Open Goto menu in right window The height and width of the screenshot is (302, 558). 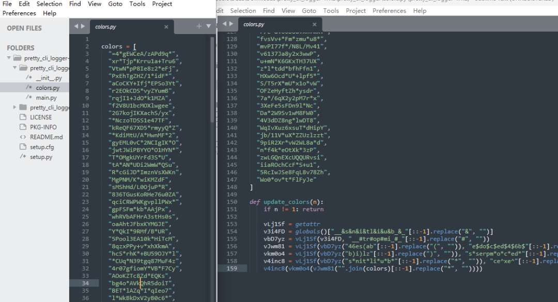309,11
